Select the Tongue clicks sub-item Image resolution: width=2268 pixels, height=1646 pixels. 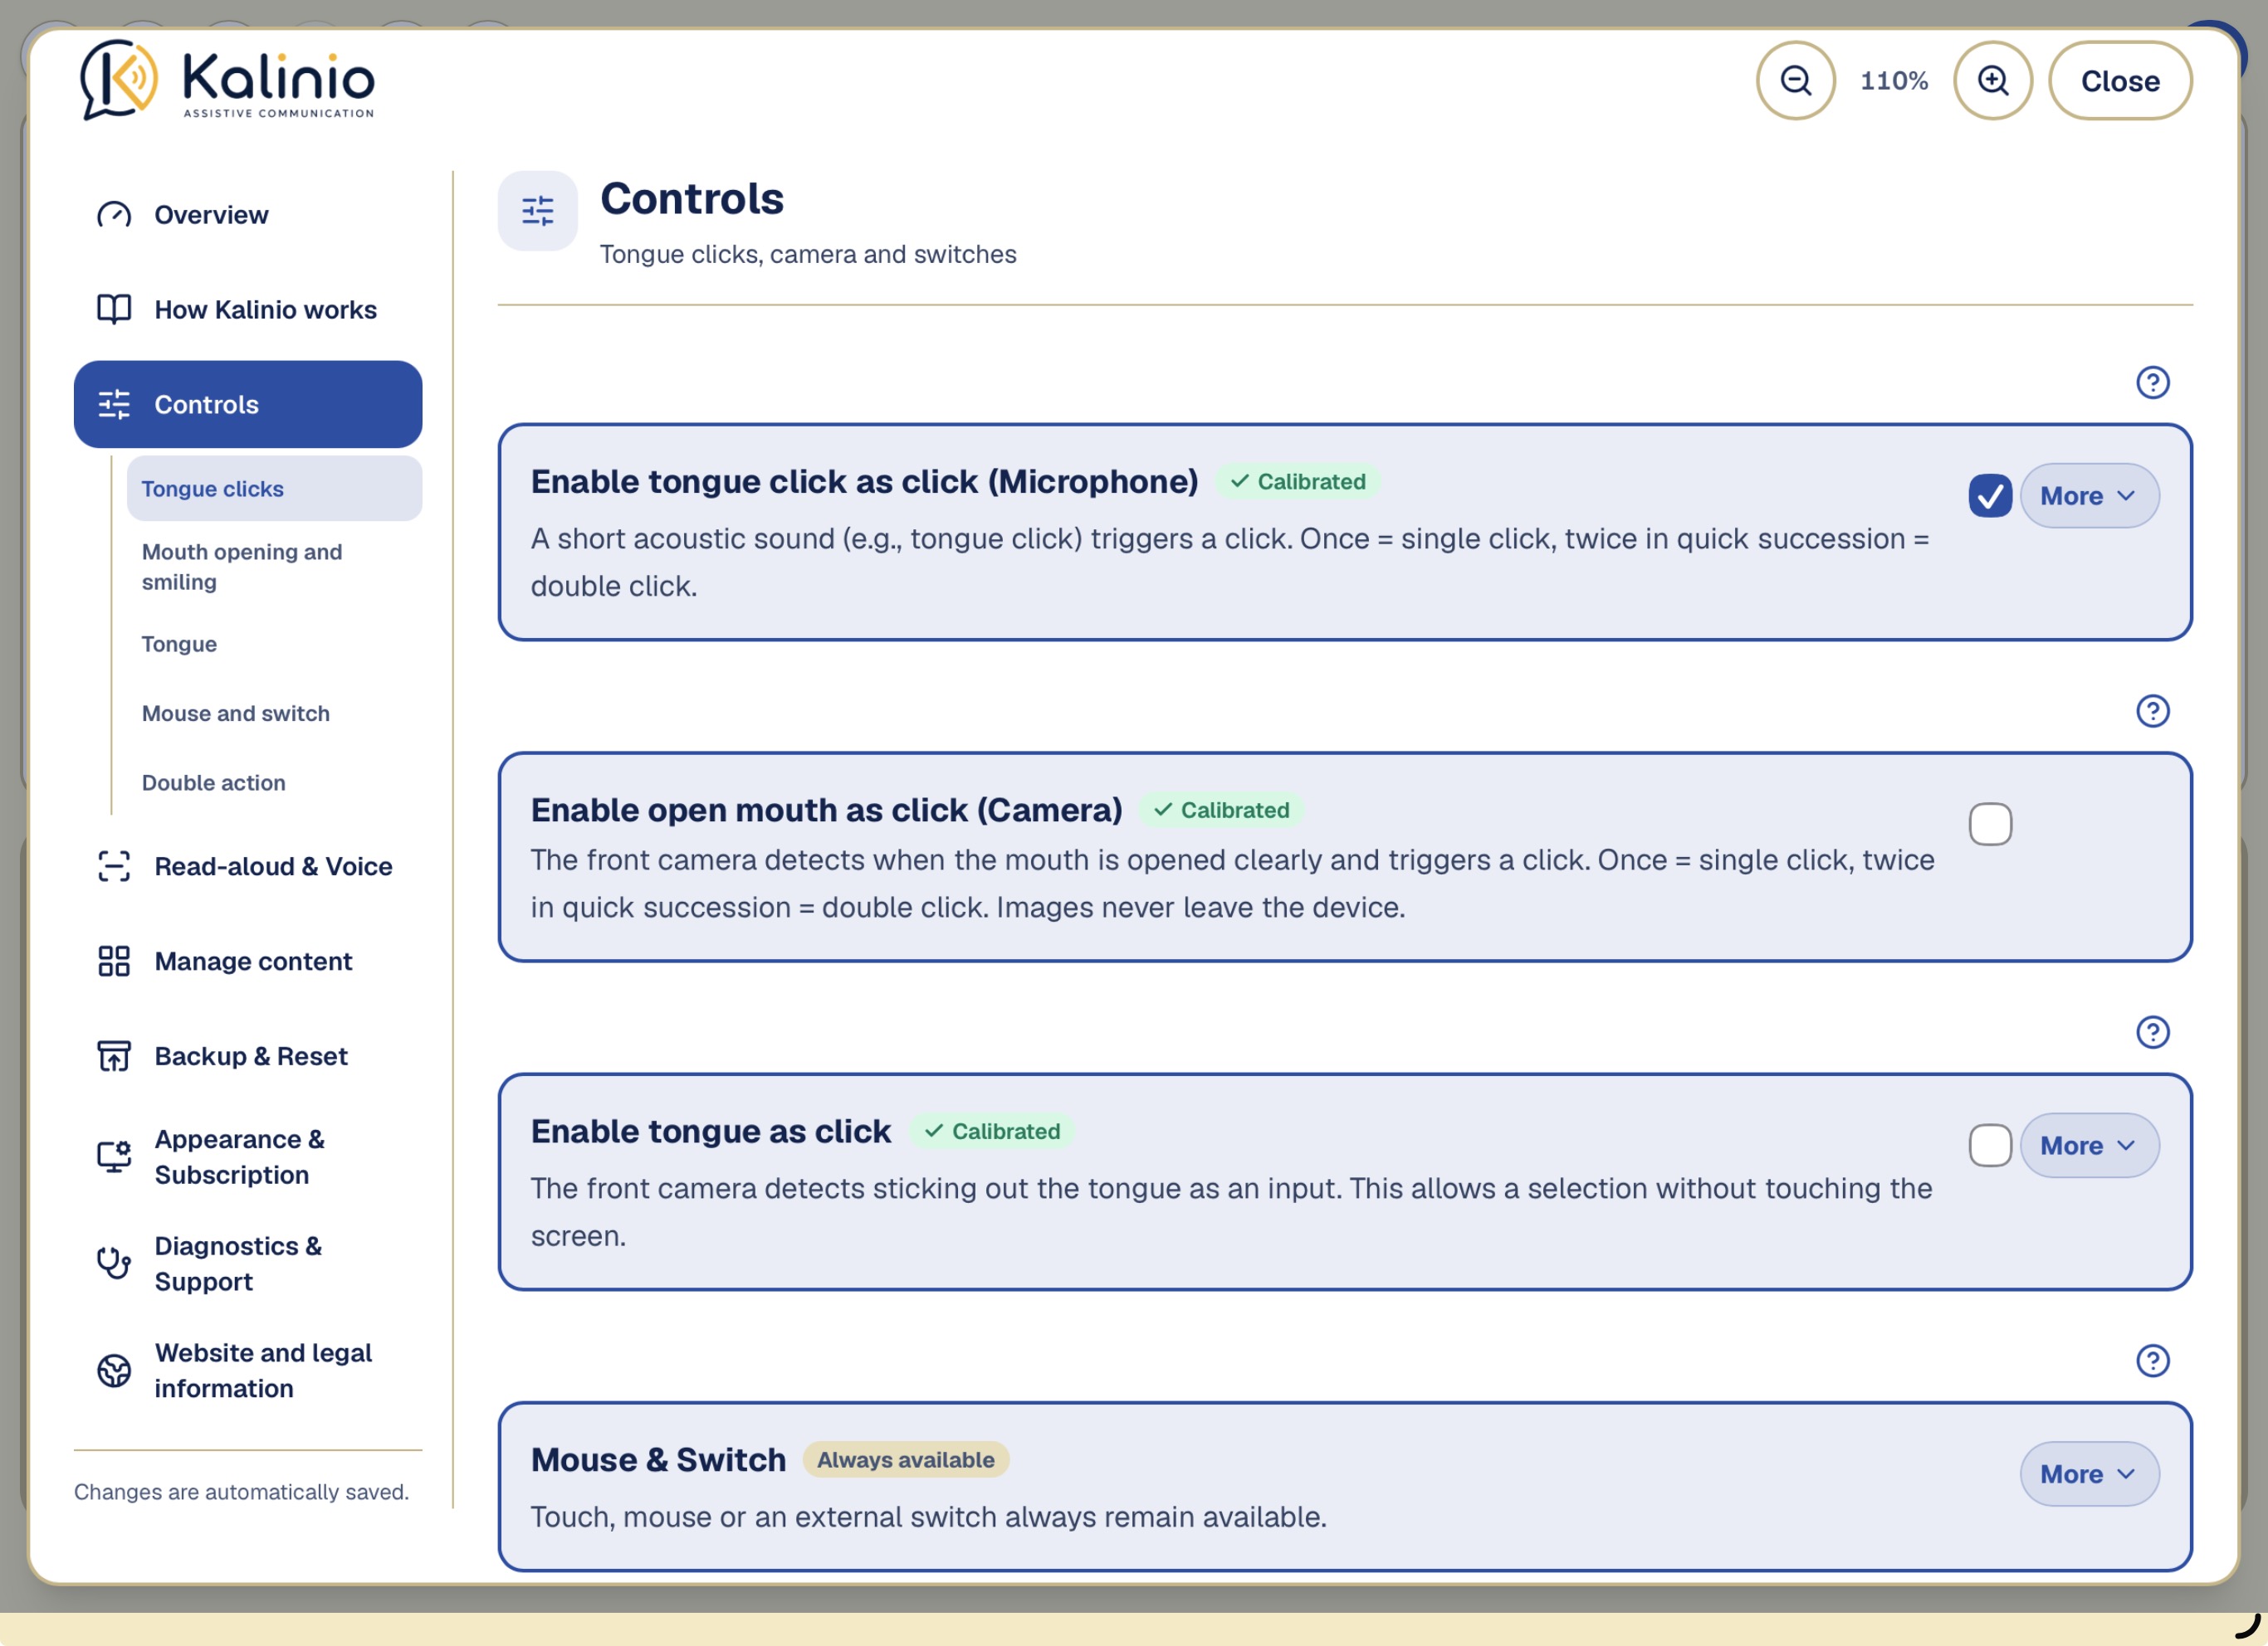click(x=274, y=489)
